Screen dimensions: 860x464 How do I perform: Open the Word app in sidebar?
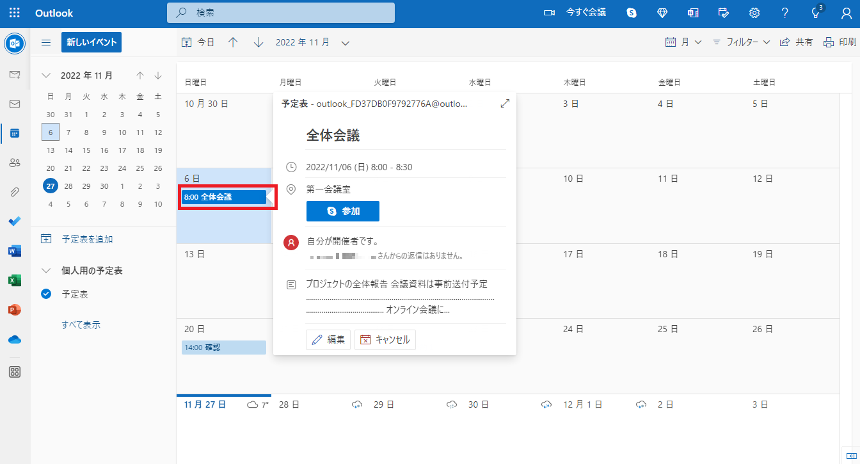coord(15,251)
